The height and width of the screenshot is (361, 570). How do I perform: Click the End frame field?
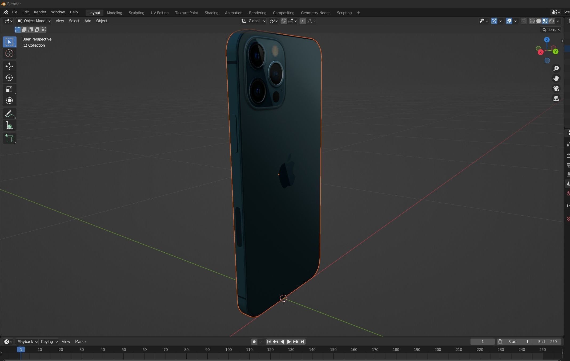tap(547, 342)
